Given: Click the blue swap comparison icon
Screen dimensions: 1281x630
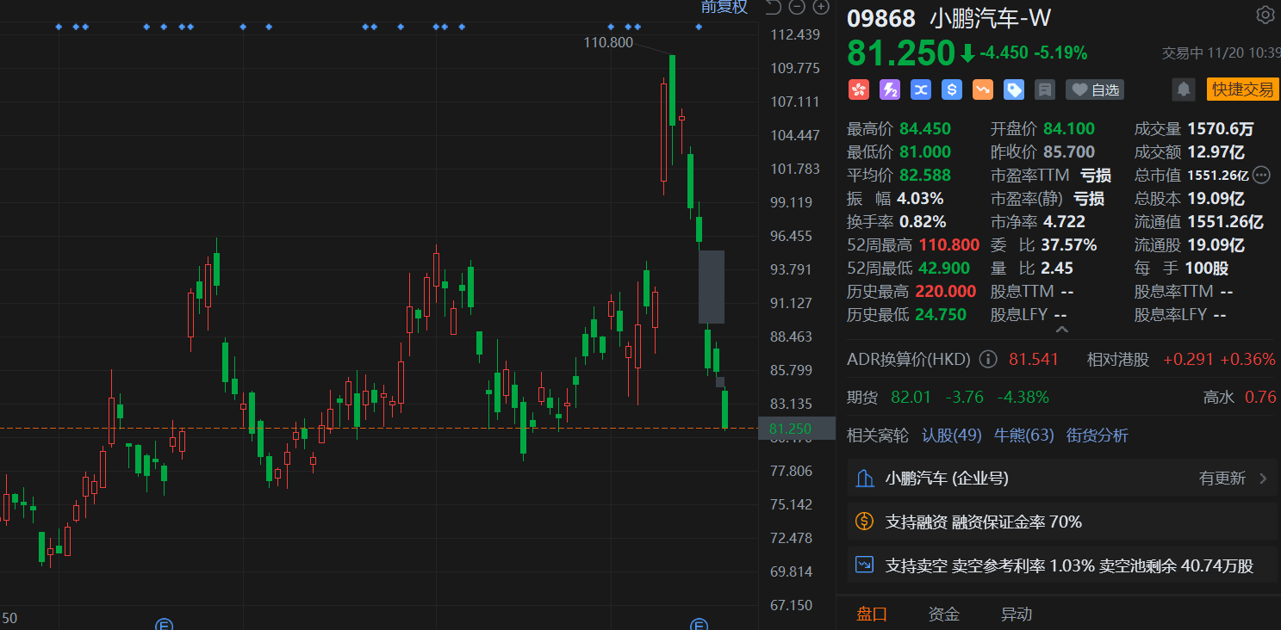Looking at the screenshot, I should [x=921, y=90].
